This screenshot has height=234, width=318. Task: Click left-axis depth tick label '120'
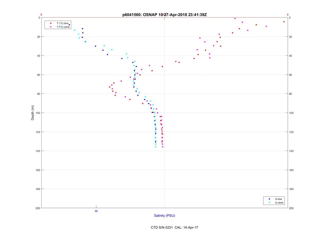(38, 132)
